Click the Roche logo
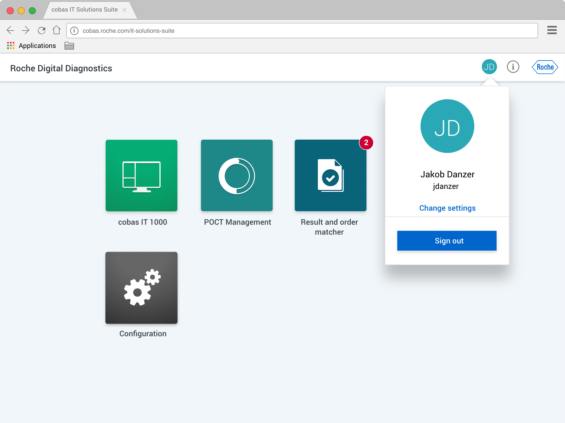565x423 pixels. 545,67
